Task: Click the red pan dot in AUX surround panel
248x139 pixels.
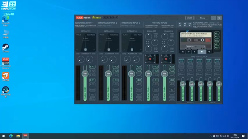Action: pyautogui.click(x=166, y=59)
